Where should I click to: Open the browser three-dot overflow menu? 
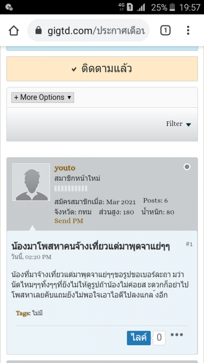pyautogui.click(x=188, y=30)
